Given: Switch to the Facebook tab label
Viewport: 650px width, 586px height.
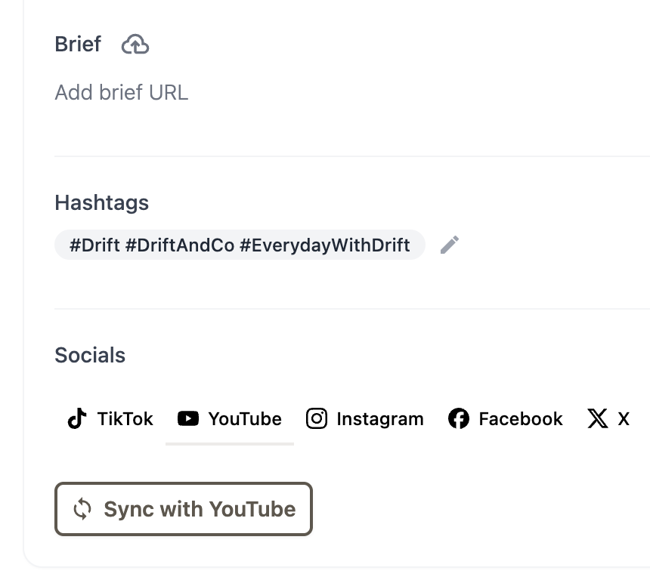Looking at the screenshot, I should [521, 418].
